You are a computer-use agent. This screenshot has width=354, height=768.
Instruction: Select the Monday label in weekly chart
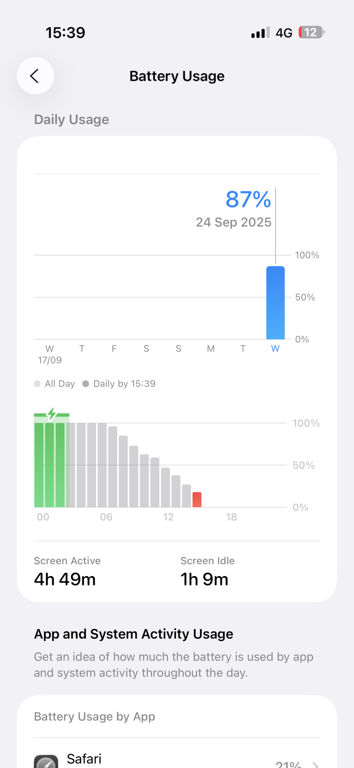[210, 349]
